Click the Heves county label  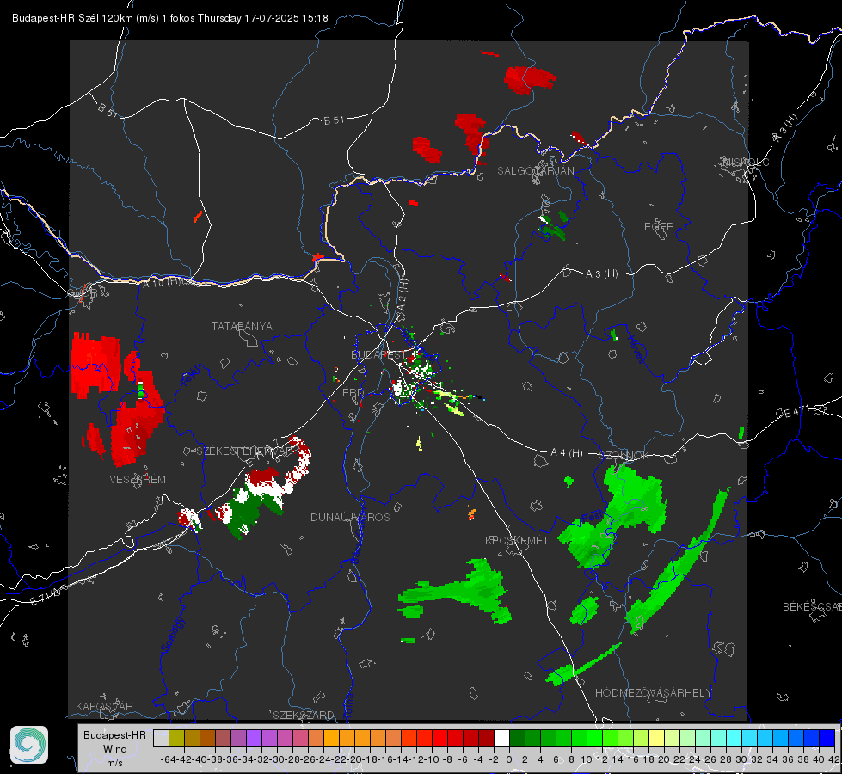tap(636, 349)
